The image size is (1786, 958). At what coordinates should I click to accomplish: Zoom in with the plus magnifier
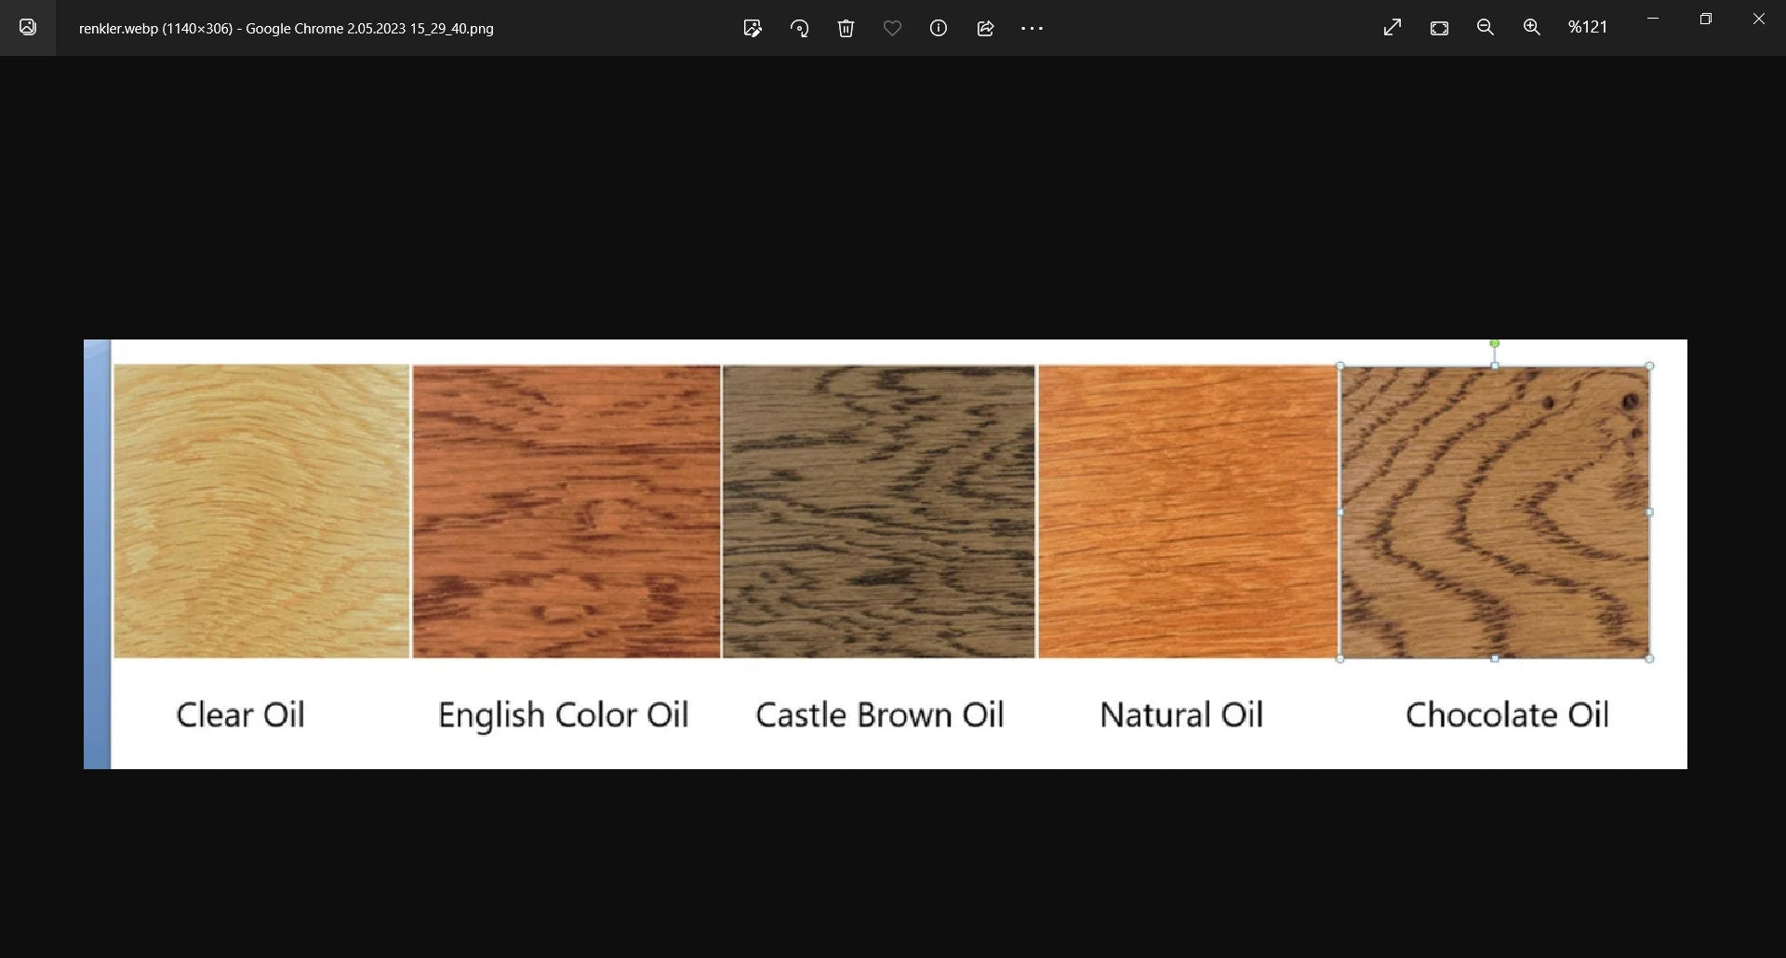point(1532,28)
